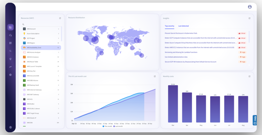This screenshot has height=135, width=262.
Task: Expand the Monthly costs panel
Action: 249,76
